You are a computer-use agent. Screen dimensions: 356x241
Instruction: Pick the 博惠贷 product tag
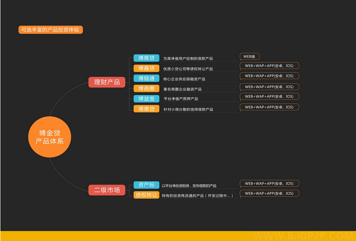[146, 109]
